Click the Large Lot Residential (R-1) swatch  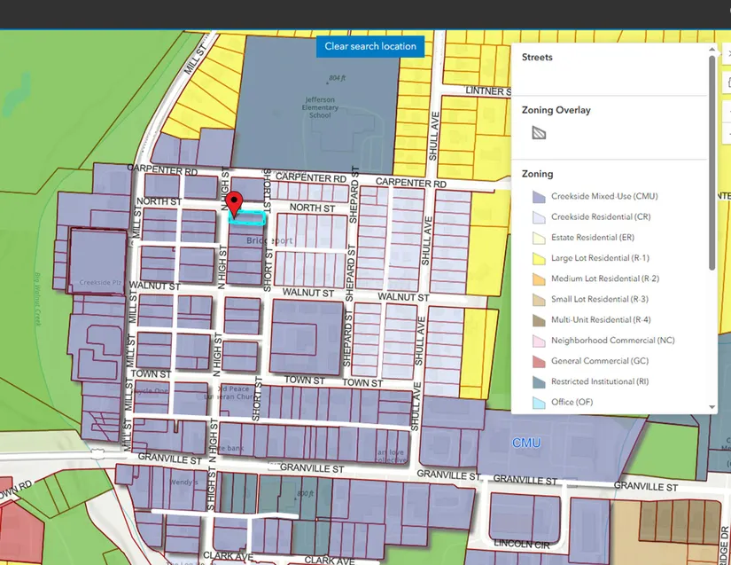click(x=539, y=258)
